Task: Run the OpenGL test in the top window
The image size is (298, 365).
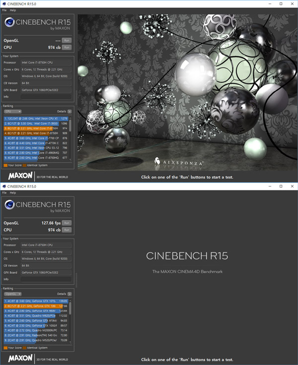Action: (66, 40)
